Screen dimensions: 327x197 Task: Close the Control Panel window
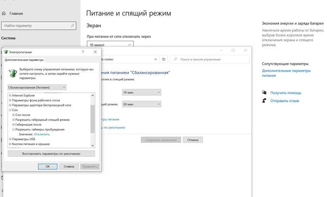245,50
